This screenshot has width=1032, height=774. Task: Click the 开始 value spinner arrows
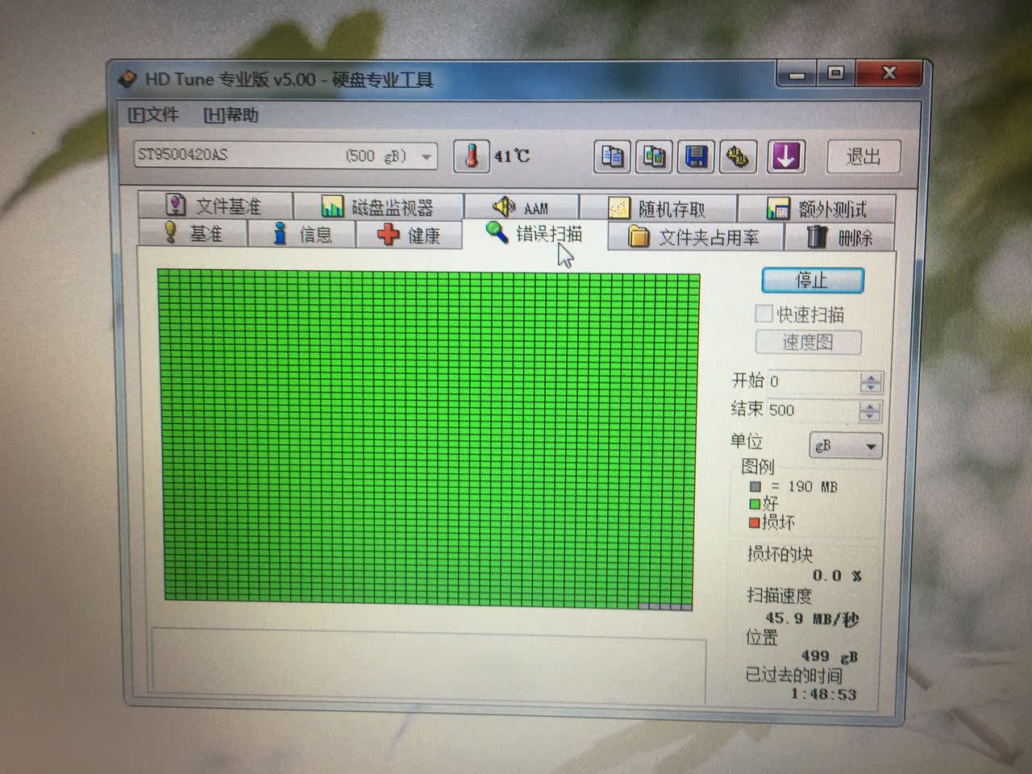click(x=870, y=382)
